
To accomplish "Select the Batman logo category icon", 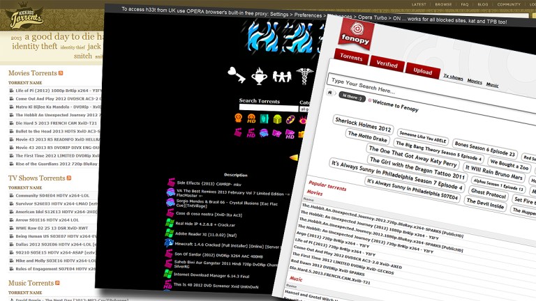I will (290, 119).
